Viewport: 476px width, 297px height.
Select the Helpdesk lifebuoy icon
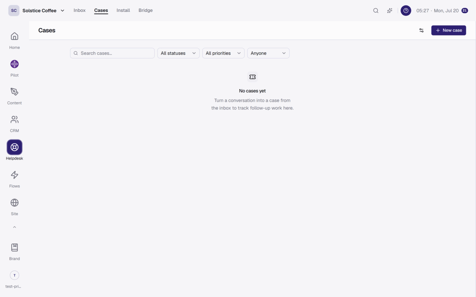(x=14, y=147)
